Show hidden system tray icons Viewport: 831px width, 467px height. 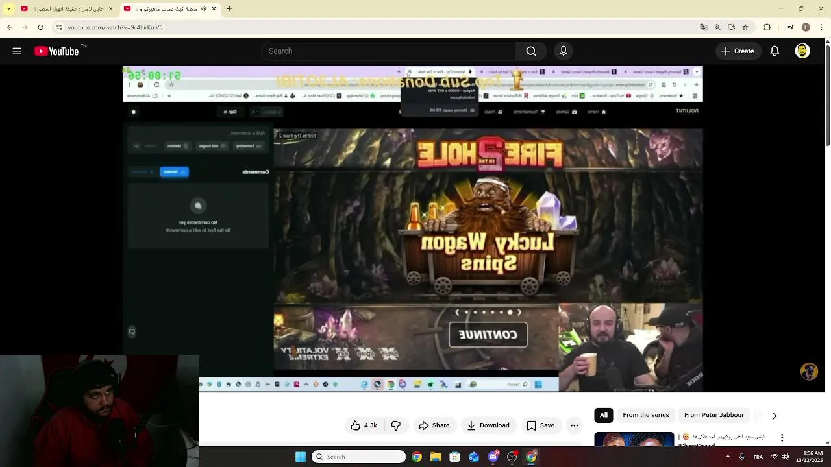pyautogui.click(x=728, y=457)
